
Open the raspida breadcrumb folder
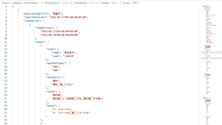coord(16,3)
